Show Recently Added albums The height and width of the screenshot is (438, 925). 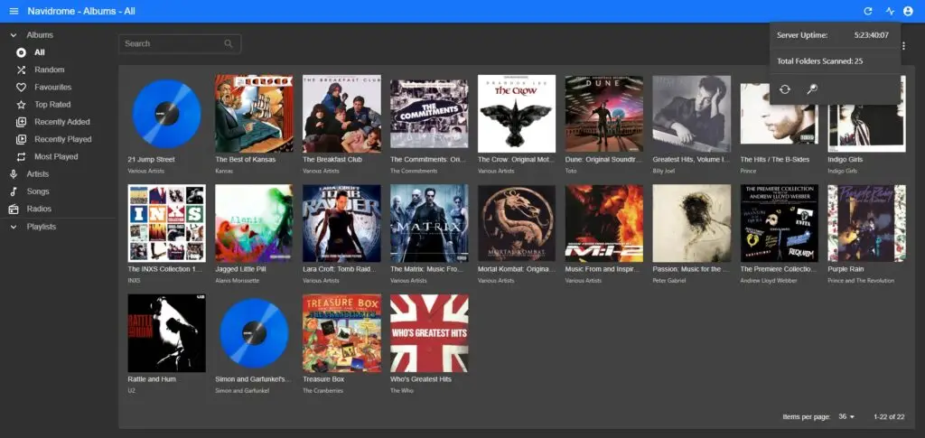(x=61, y=122)
